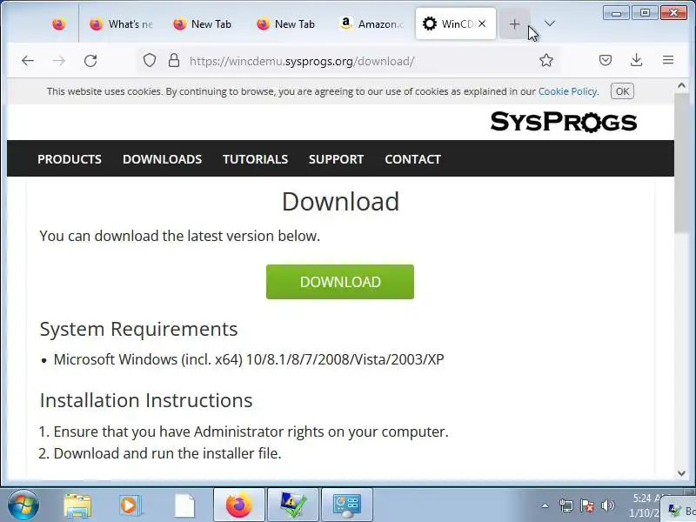Open a new tab with plus button
The height and width of the screenshot is (522, 696).
pos(514,24)
